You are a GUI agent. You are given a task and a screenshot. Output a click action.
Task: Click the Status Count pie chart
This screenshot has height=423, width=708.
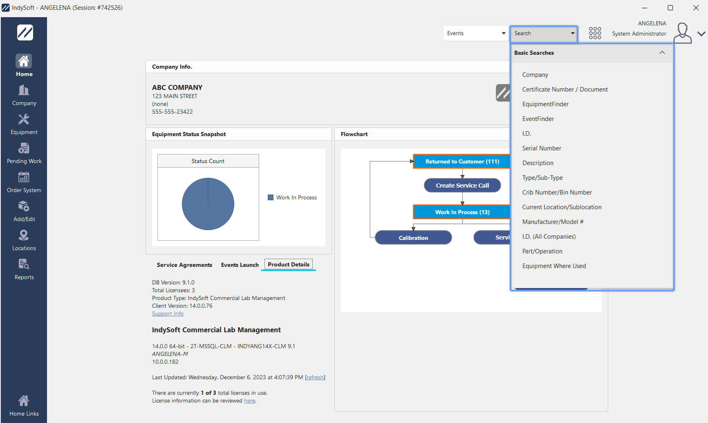click(208, 204)
